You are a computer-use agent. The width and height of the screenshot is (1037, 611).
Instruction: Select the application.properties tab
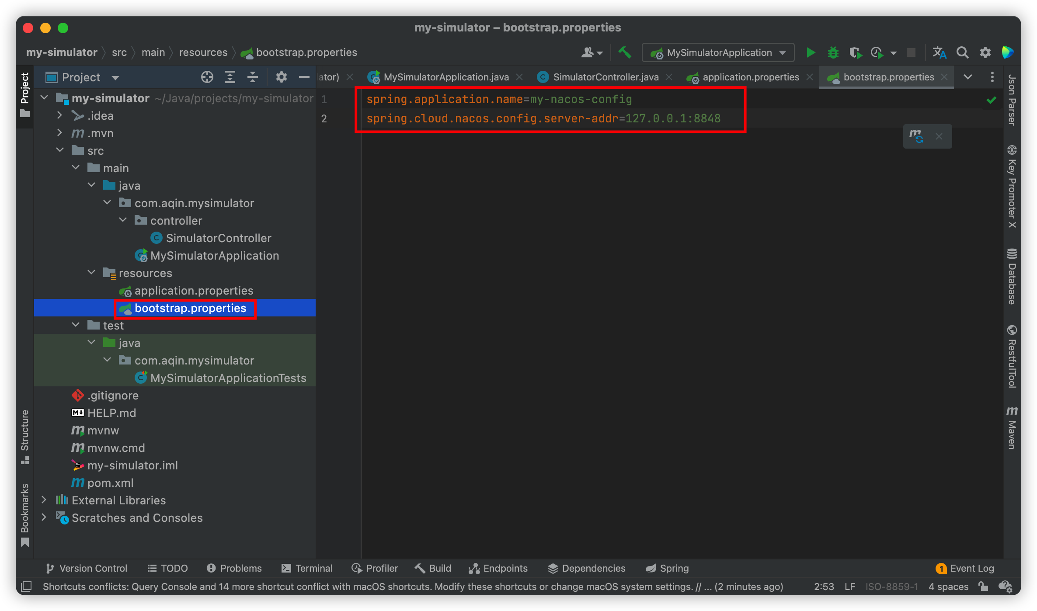click(x=748, y=76)
